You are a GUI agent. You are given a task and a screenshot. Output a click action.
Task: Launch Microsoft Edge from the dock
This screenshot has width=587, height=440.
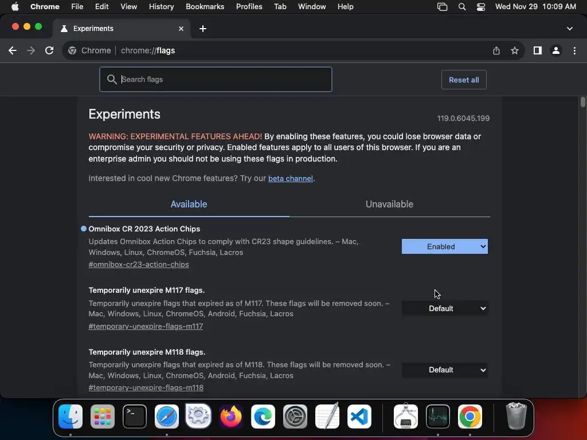click(263, 417)
